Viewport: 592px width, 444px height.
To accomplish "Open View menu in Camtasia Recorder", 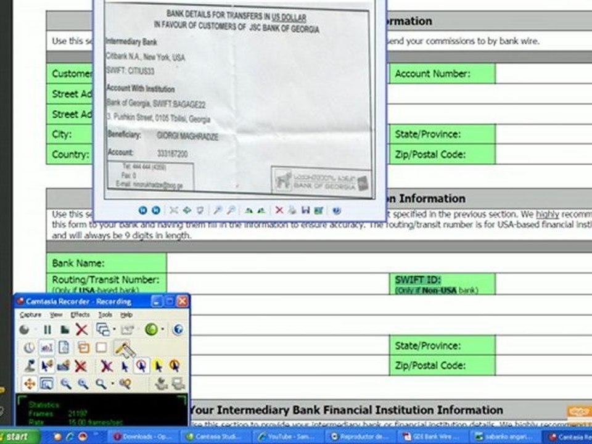I will (x=56, y=314).
